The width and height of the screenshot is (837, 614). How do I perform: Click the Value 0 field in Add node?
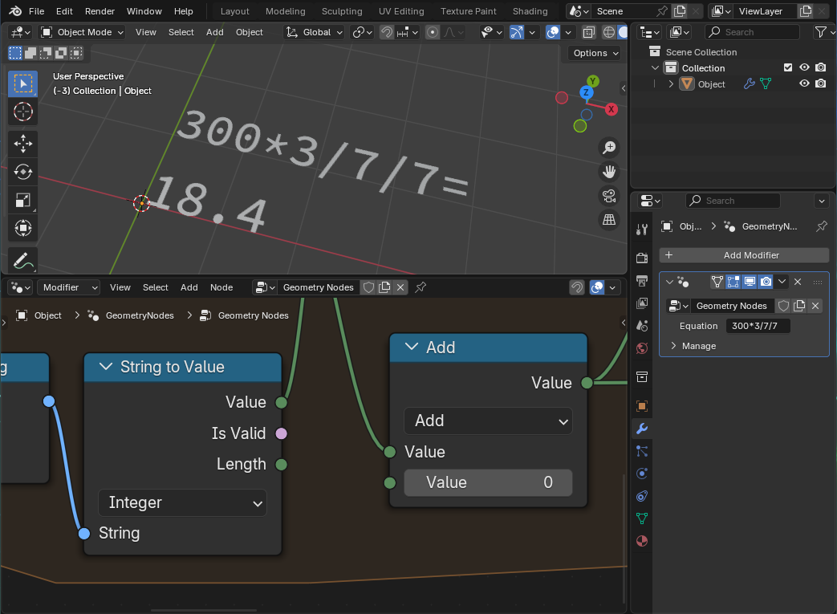pos(488,482)
